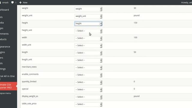
Task: Click the weight field label
Action: point(25,8)
